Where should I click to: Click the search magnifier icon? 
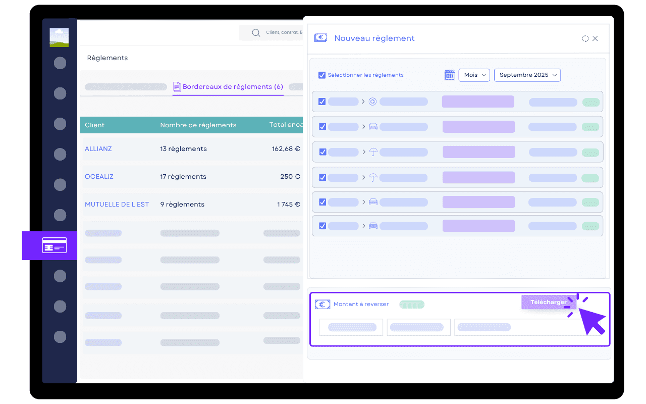pyautogui.click(x=256, y=33)
